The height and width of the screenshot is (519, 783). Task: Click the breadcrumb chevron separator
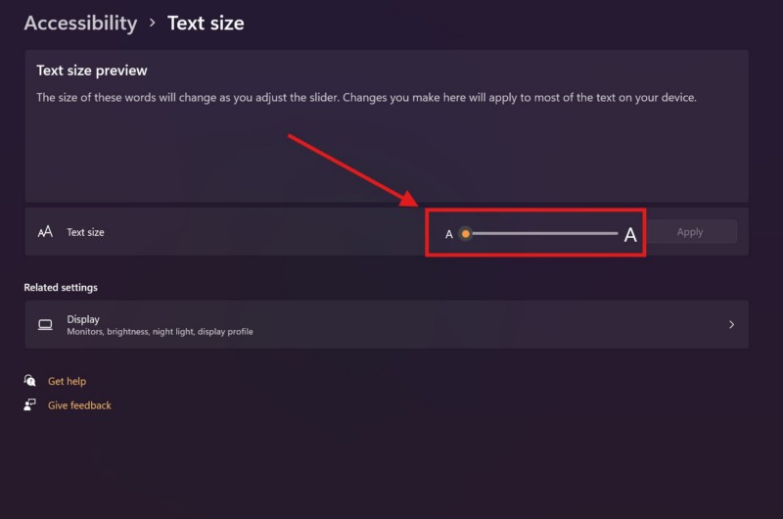pos(152,22)
